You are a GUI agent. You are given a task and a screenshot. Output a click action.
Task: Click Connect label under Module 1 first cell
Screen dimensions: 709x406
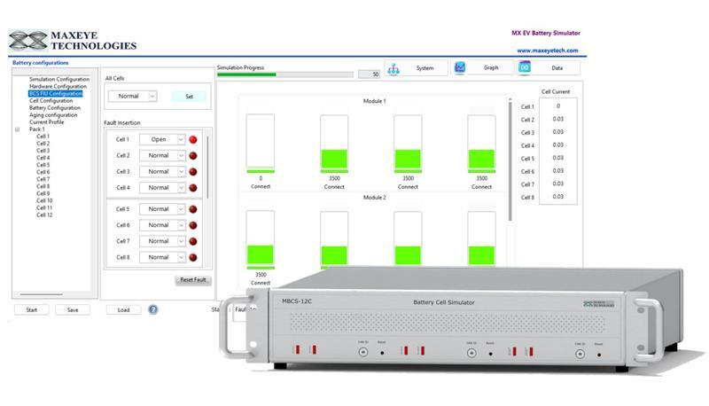[261, 186]
